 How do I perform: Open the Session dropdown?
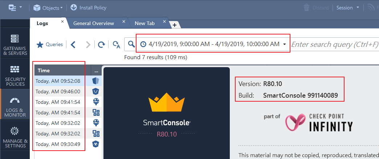click(348, 8)
